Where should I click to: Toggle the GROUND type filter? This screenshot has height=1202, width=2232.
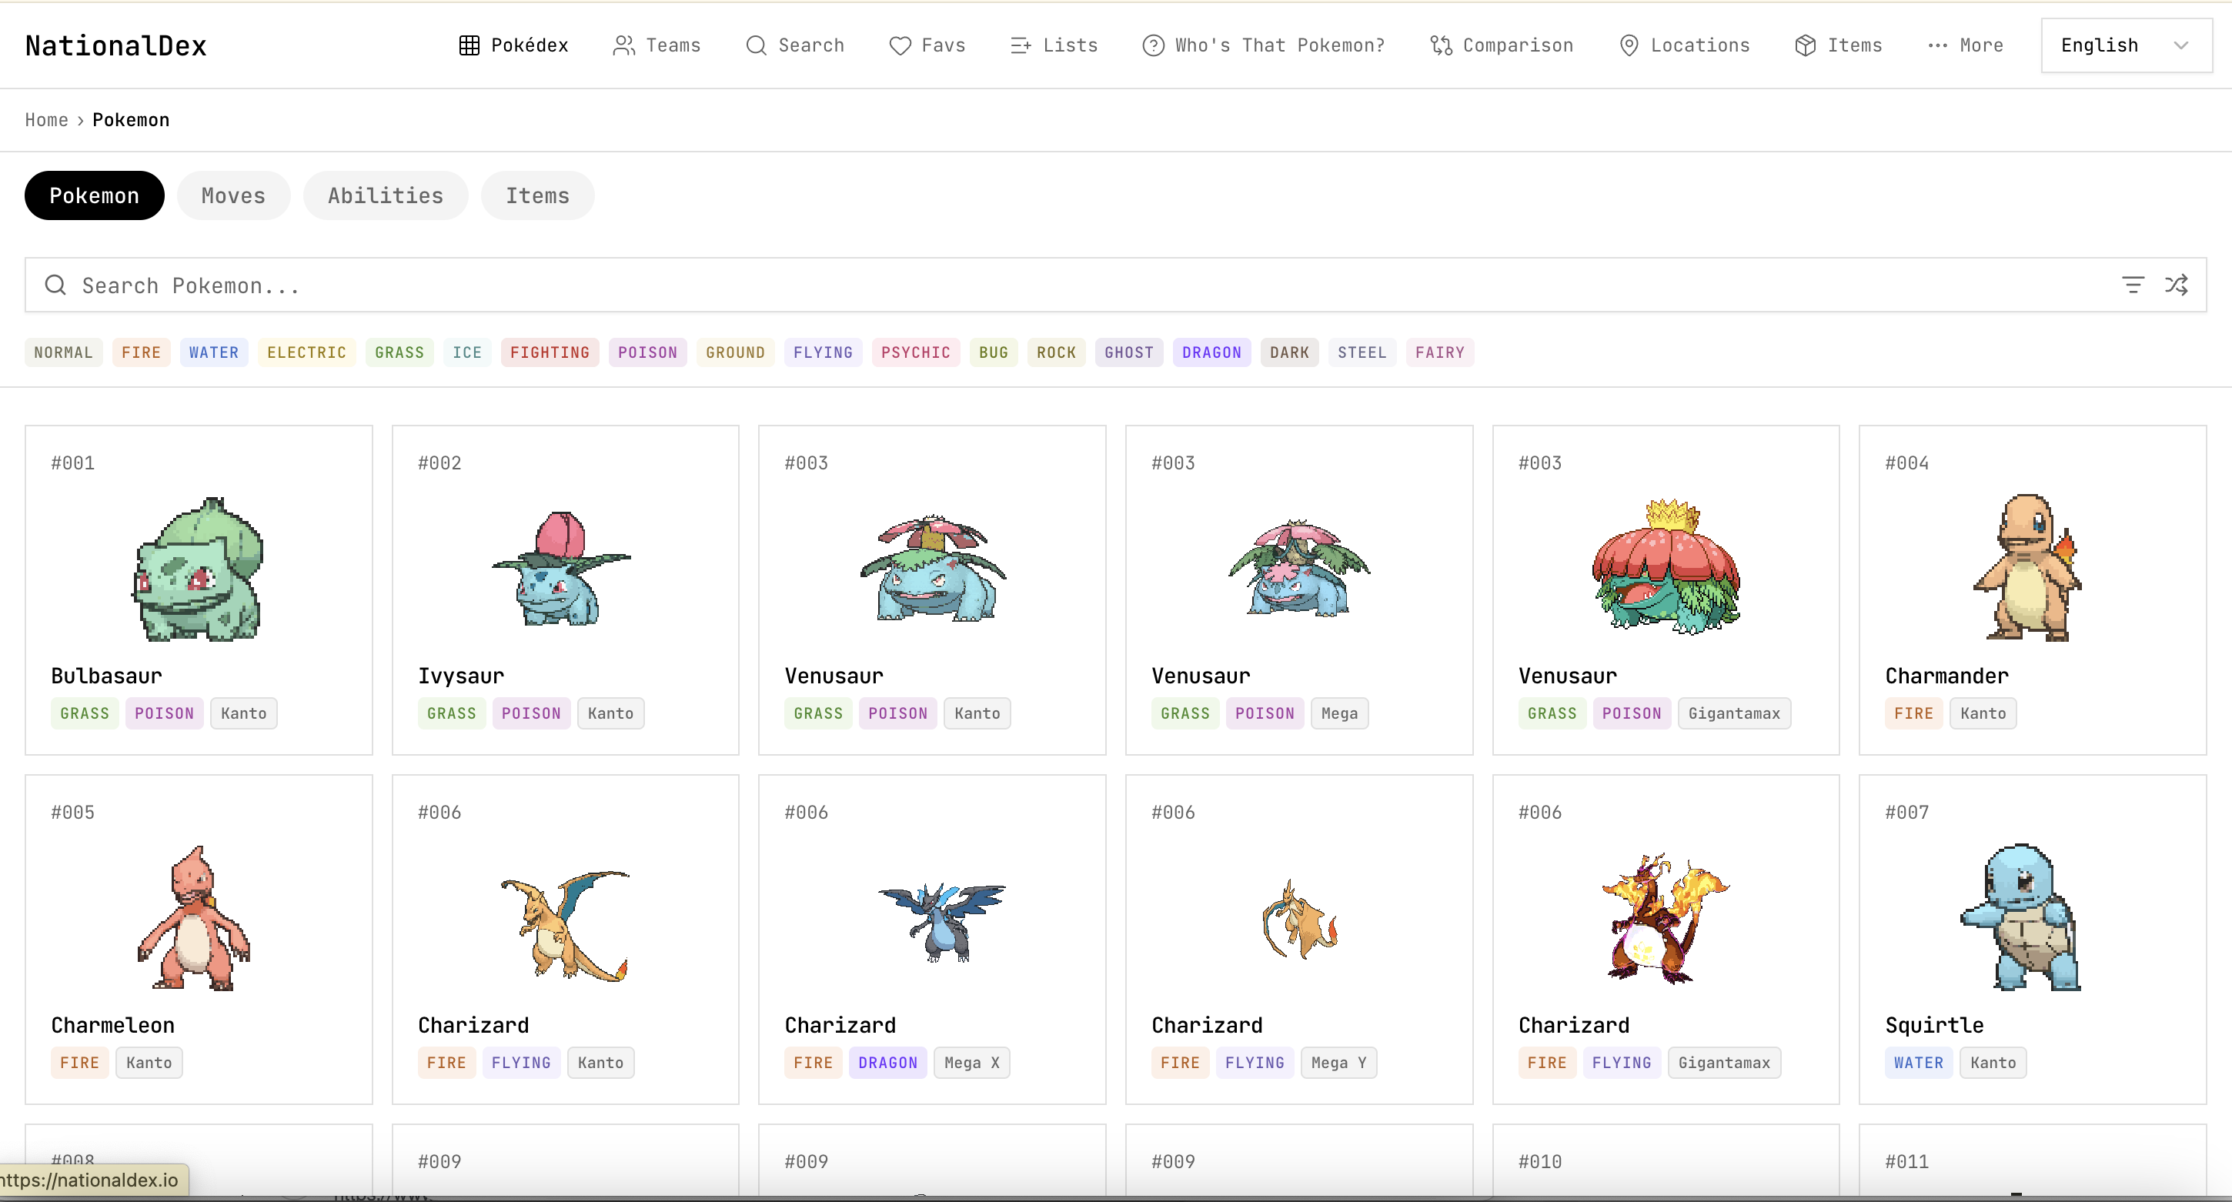(736, 352)
